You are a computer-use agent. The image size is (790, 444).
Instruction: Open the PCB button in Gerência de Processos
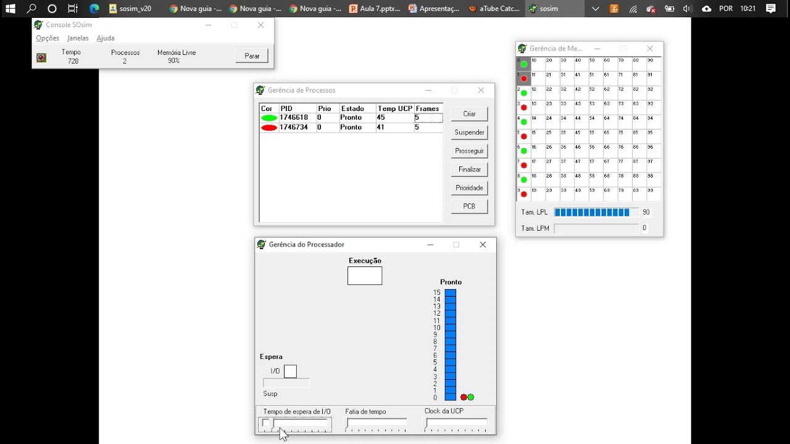pos(469,206)
